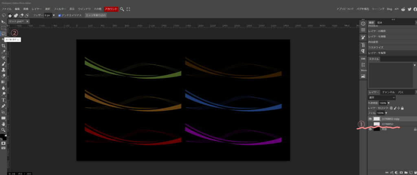Viewport: 417px width, 175px height.
Task: Select the Rectangular marquee tool
Action: click(x=3, y=28)
